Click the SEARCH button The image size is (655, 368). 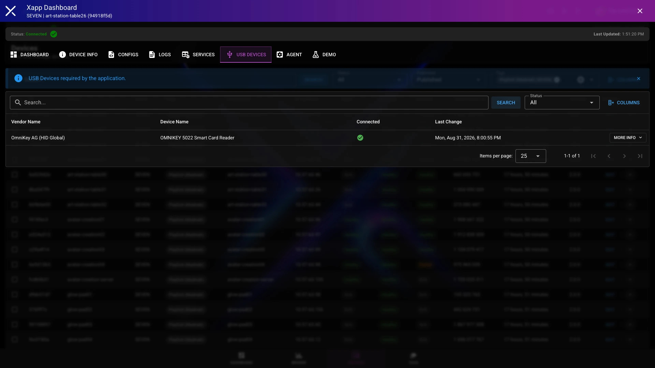[x=506, y=103]
